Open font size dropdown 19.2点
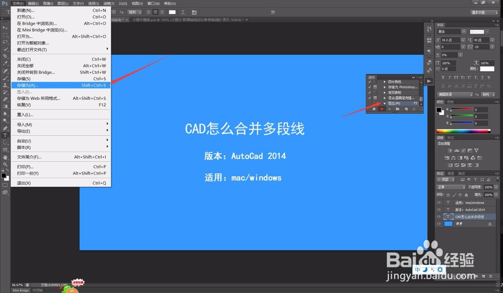This screenshot has width=503, height=293. [463, 40]
